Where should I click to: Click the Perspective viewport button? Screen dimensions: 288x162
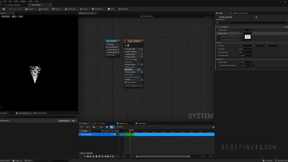pyautogui.click(x=5, y=17)
